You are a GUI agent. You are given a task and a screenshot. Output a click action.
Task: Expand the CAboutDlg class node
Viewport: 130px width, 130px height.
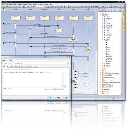(102, 18)
